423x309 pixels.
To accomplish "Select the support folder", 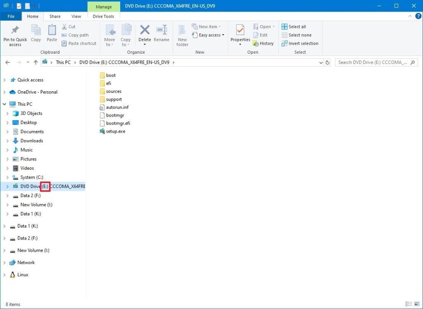I will [x=111, y=99].
